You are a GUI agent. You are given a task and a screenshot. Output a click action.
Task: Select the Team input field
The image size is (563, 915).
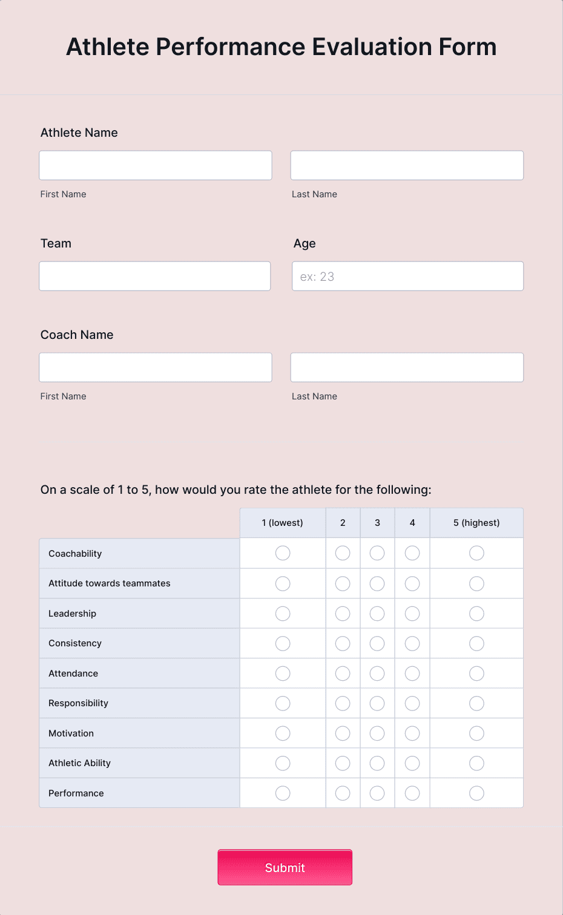[154, 276]
